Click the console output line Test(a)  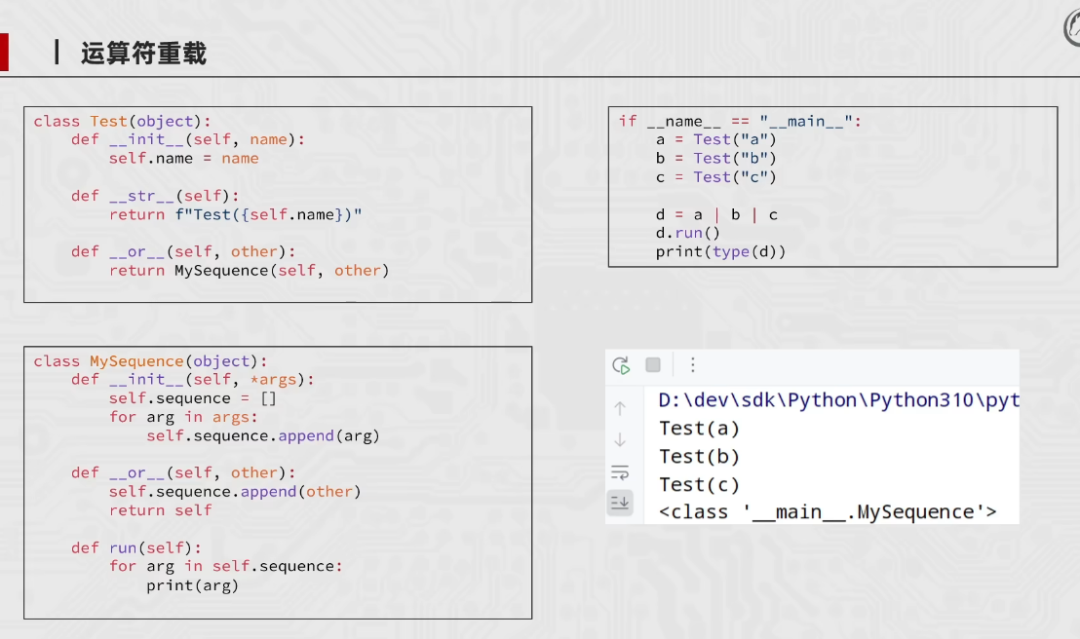coord(699,429)
